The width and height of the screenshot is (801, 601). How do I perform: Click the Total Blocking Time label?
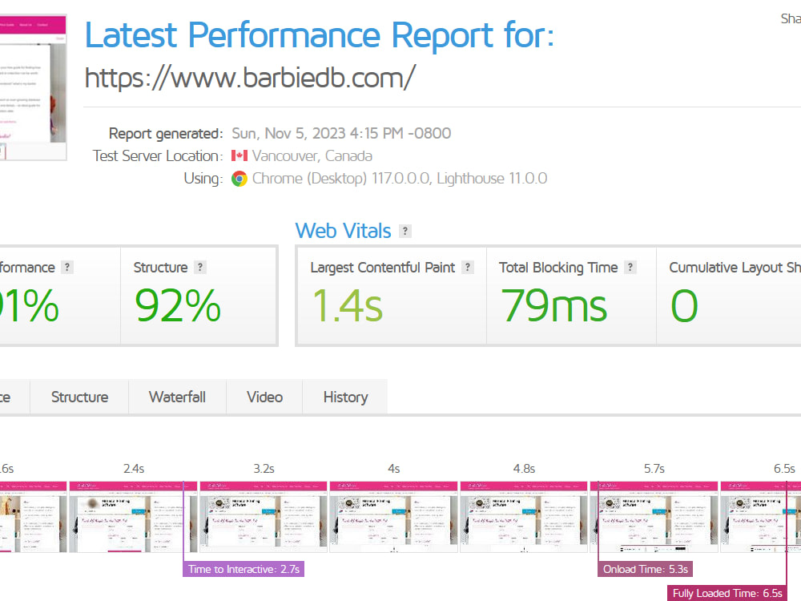pyautogui.click(x=558, y=268)
